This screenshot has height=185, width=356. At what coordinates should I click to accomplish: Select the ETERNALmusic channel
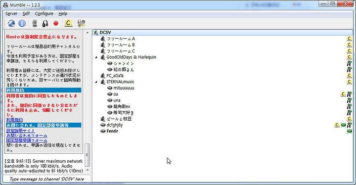(x=120, y=82)
